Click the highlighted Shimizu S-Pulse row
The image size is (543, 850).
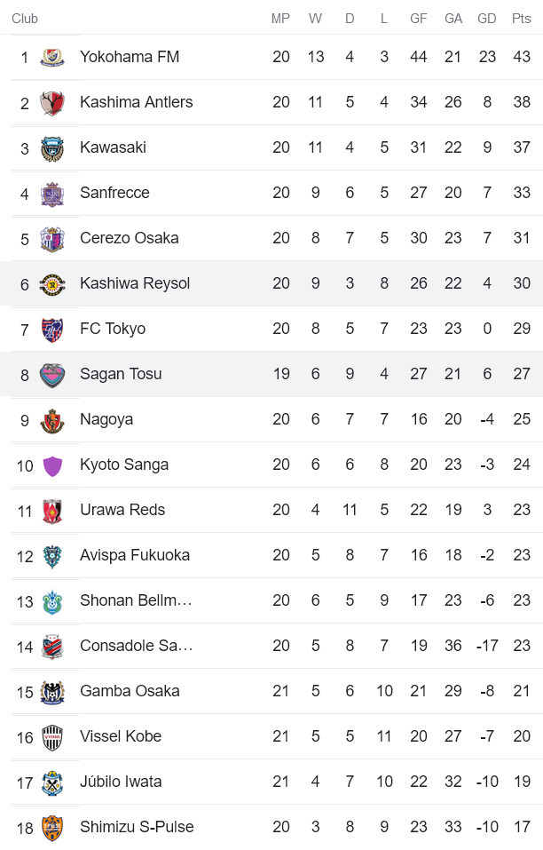coord(271,826)
